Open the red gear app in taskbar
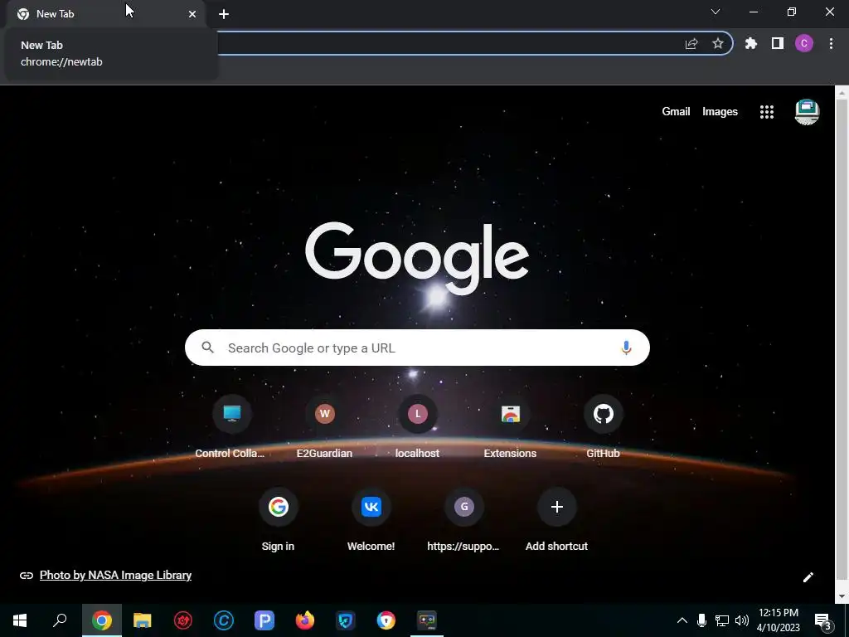The width and height of the screenshot is (849, 637). (x=183, y=620)
